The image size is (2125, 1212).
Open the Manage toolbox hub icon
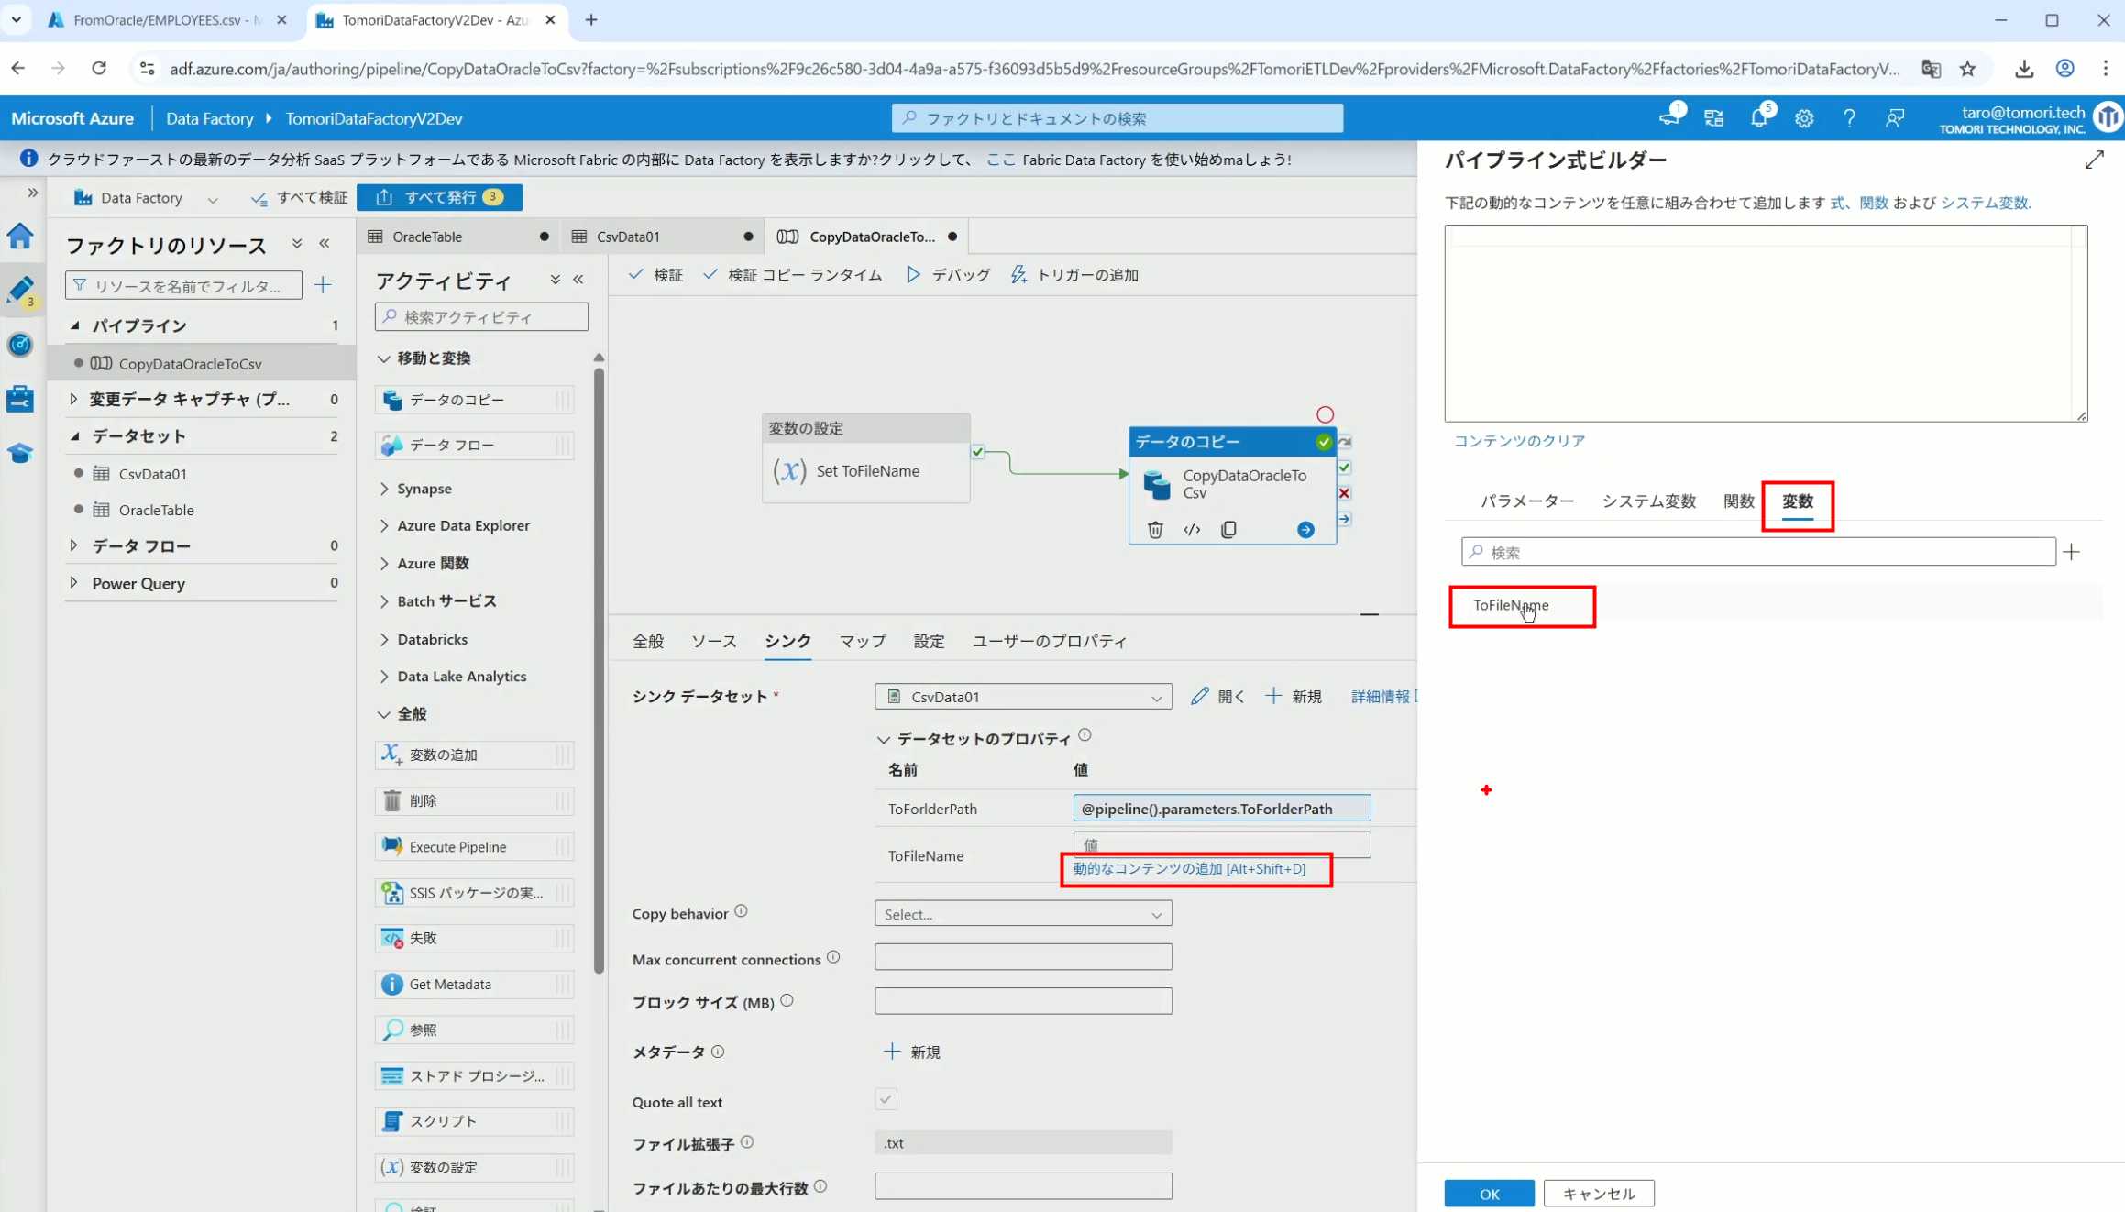click(x=20, y=399)
